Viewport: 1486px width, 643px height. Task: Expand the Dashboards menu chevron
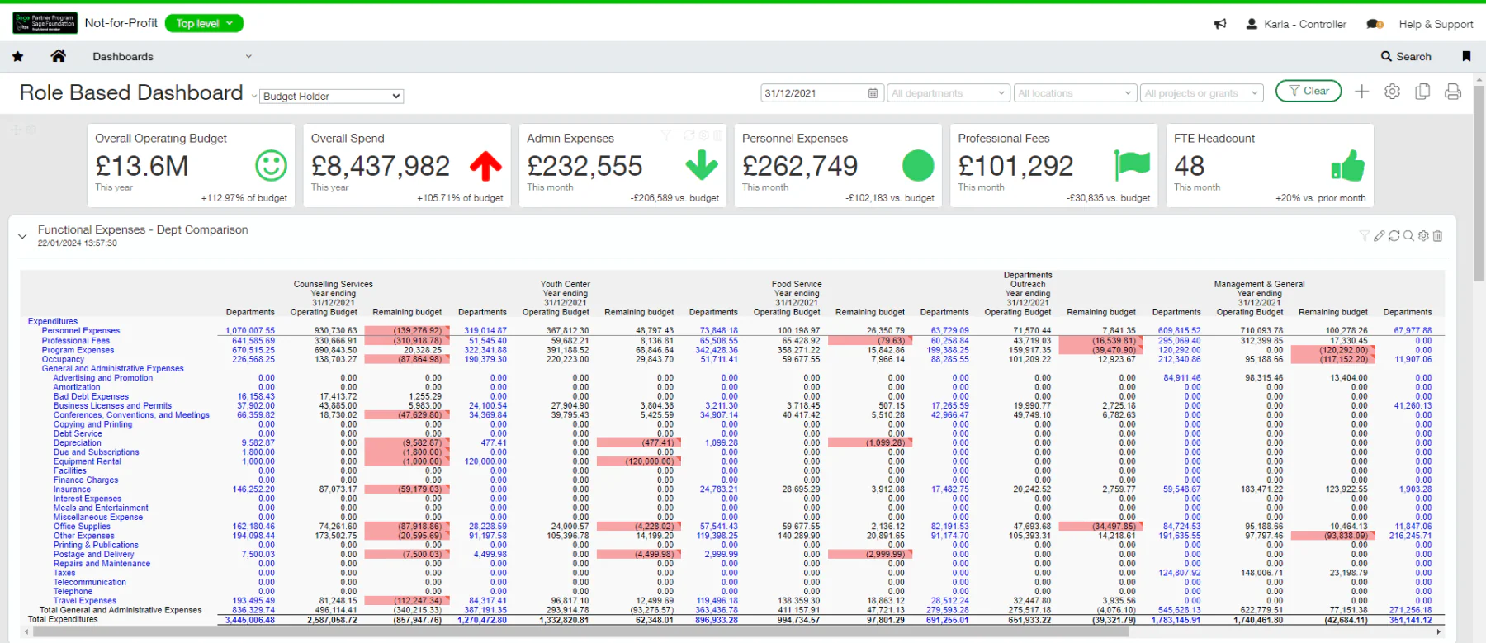tap(248, 56)
